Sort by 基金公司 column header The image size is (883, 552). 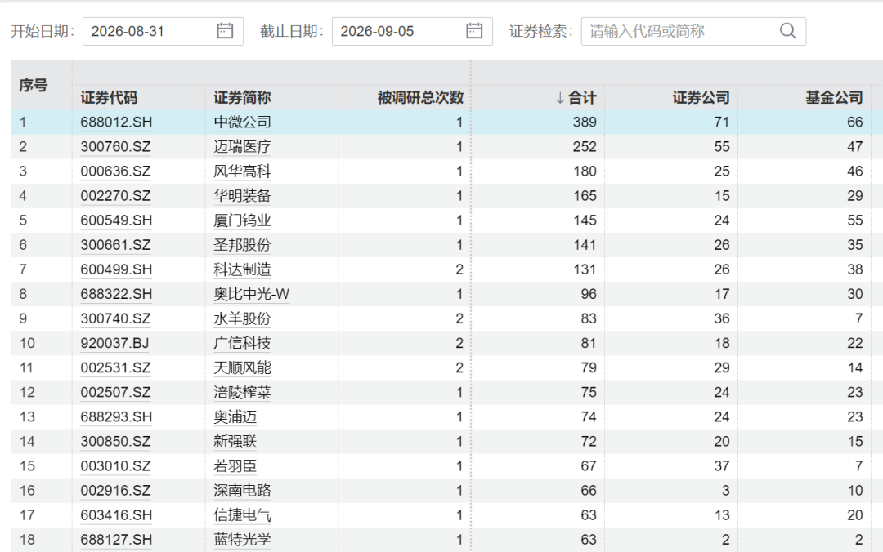pos(834,98)
